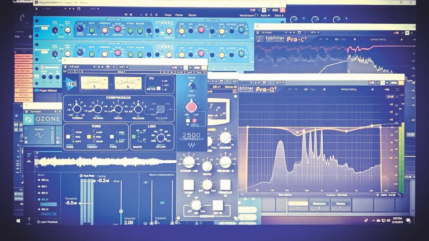
Task: Click the undo arrow in FabFilter Pro-Q 3
Action: (x=290, y=89)
